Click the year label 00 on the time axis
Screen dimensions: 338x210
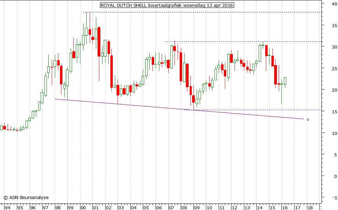83,208
